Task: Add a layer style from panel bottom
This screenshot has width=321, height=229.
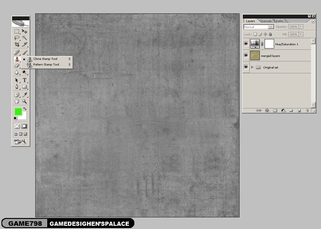Action: click(x=267, y=110)
